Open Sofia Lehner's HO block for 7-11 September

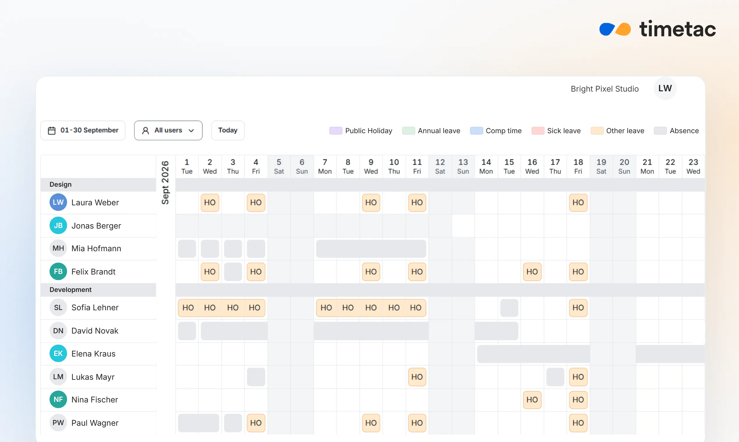click(371, 308)
